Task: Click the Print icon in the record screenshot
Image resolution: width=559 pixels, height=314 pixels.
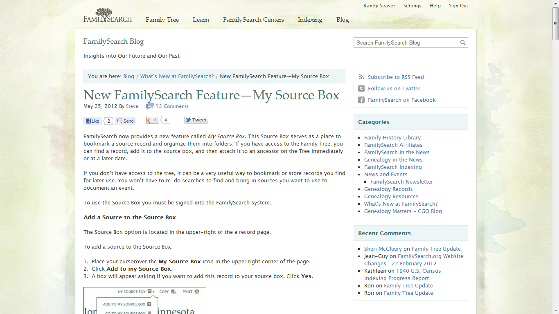Action: point(196,292)
